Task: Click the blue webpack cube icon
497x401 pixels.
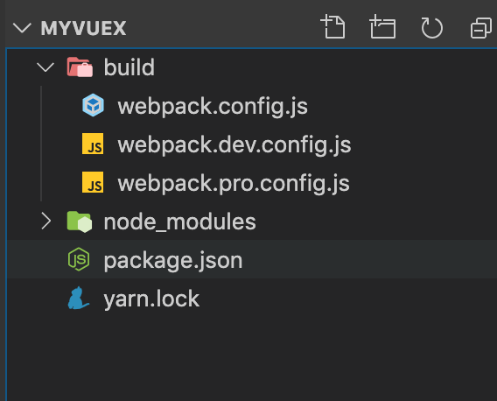Action: [93, 105]
